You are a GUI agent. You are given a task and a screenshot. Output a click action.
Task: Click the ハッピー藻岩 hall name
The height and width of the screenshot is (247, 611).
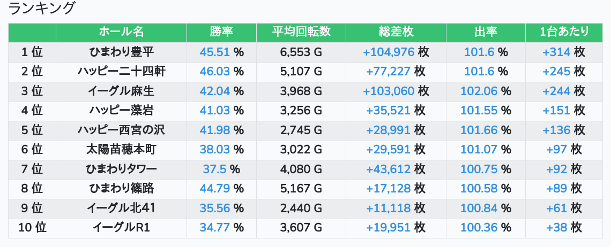121,111
